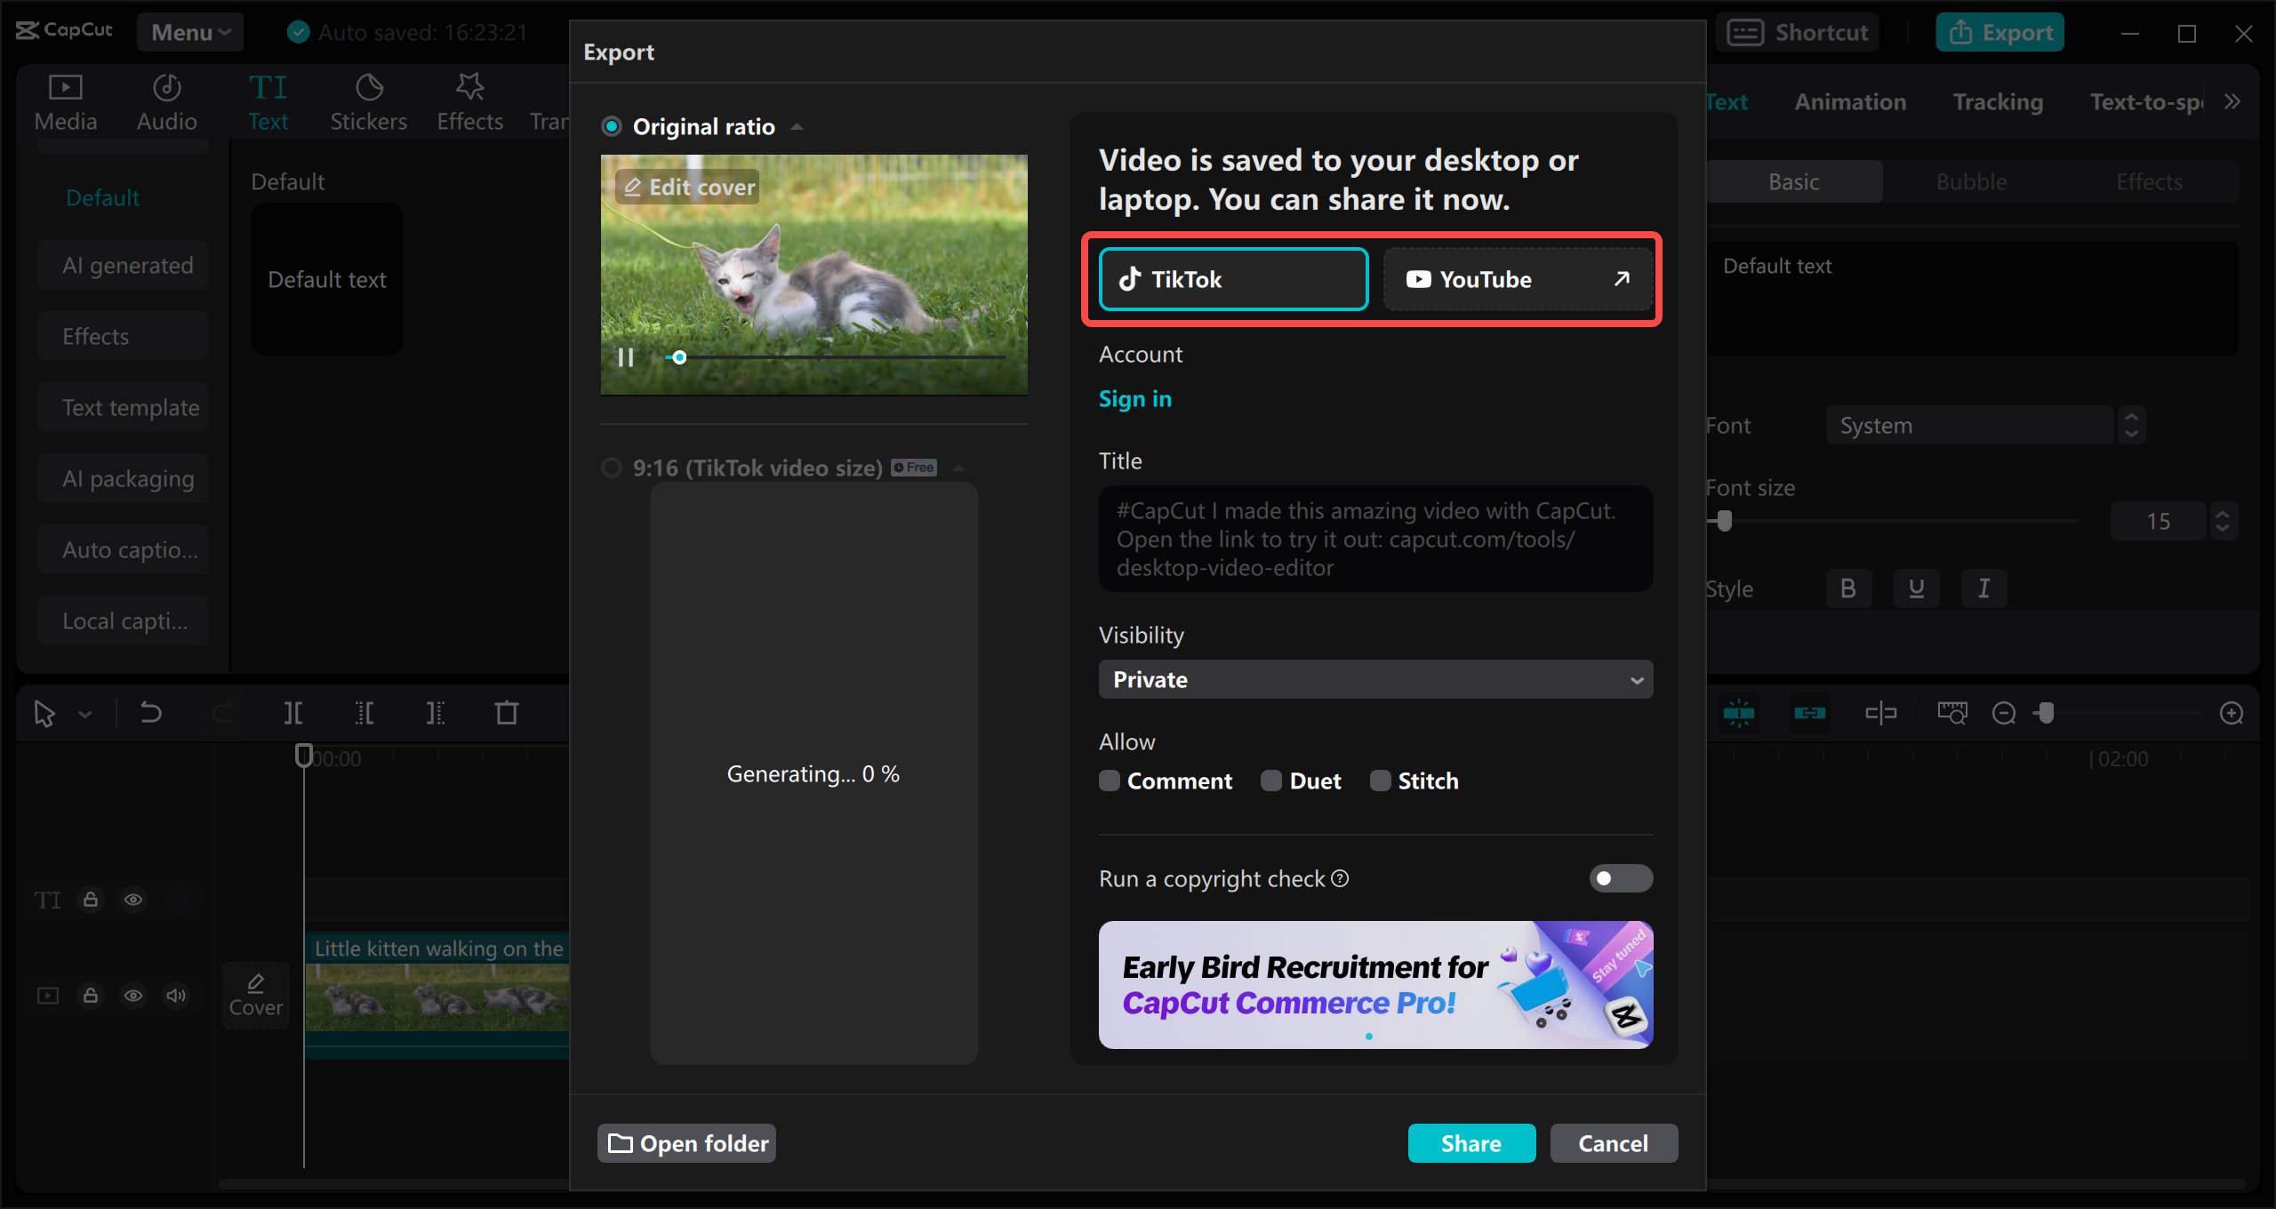The height and width of the screenshot is (1209, 2276).
Task: Click the copyright check help icon
Action: tap(1341, 878)
